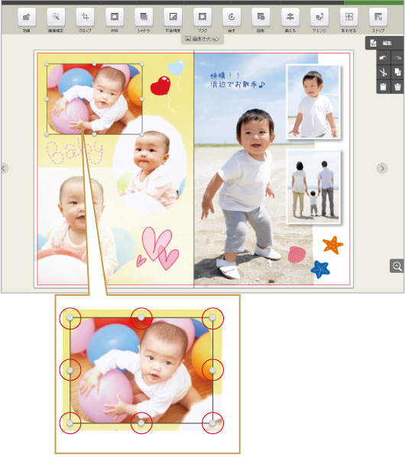Undo the last action
405x457 pixels.
pyautogui.click(x=383, y=58)
